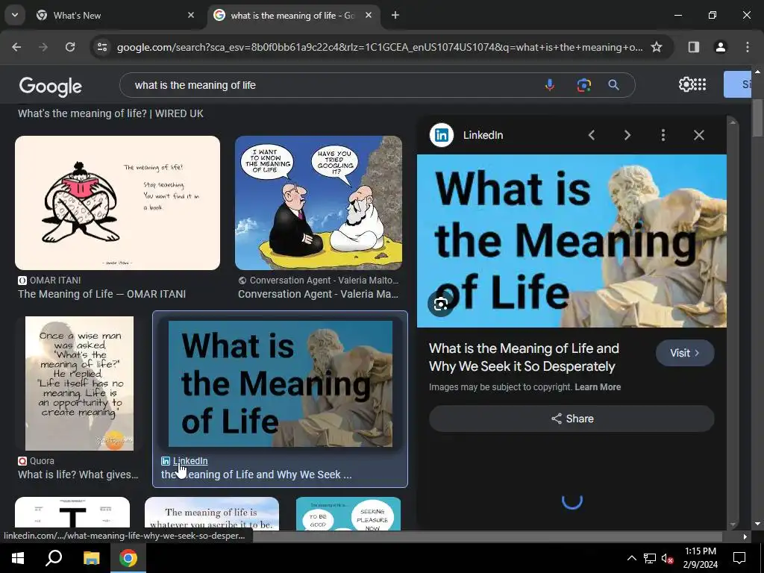Close the What's New tab

(x=191, y=15)
